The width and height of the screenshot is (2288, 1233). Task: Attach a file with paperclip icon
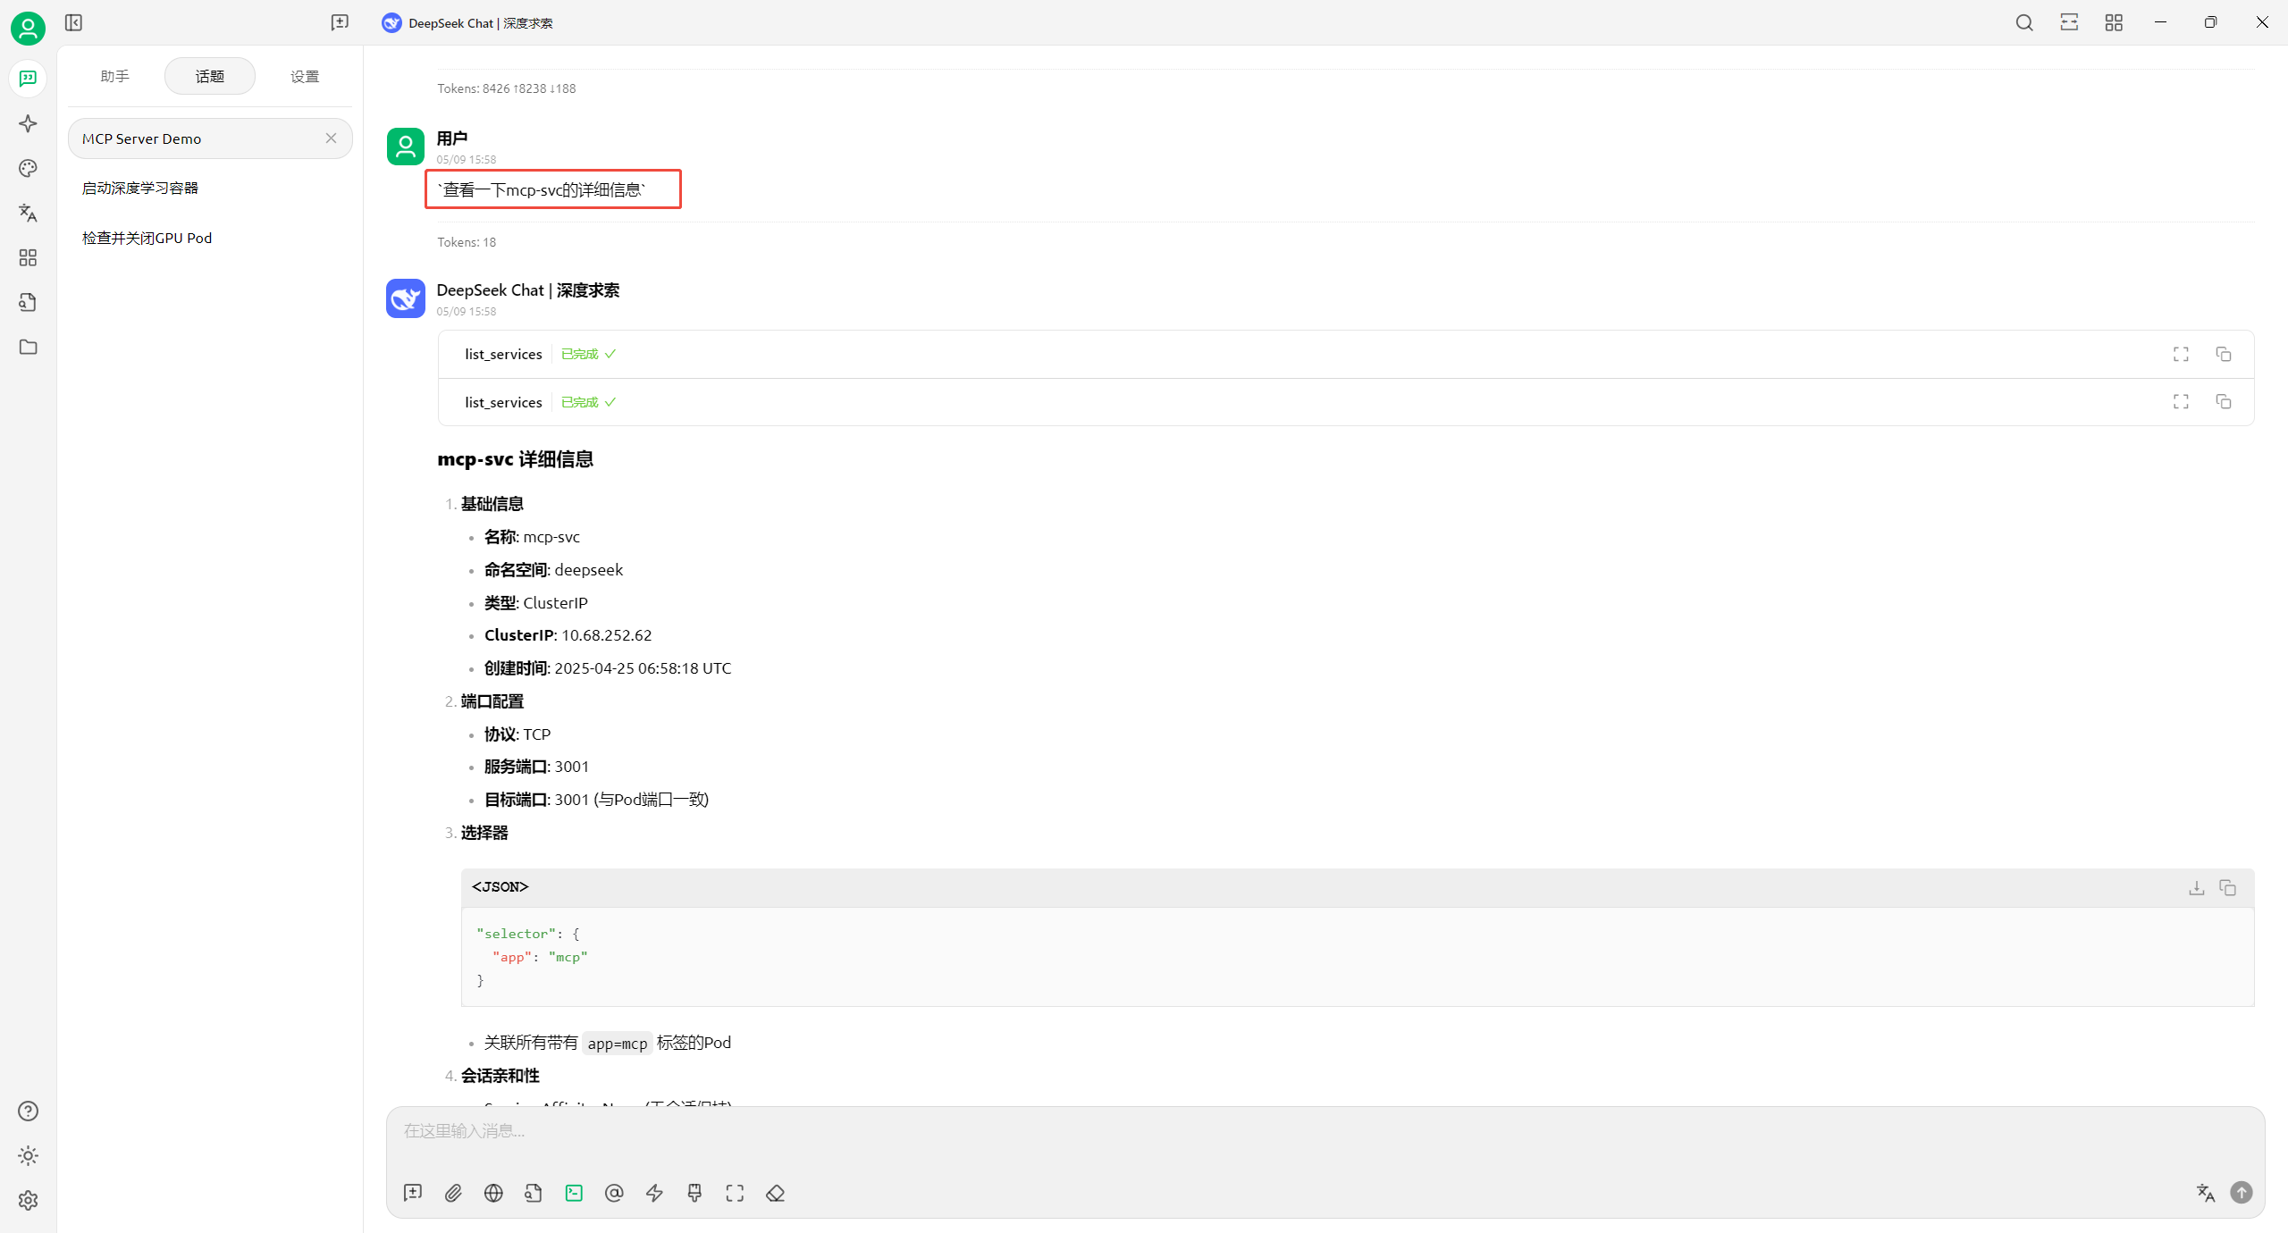pyautogui.click(x=453, y=1193)
